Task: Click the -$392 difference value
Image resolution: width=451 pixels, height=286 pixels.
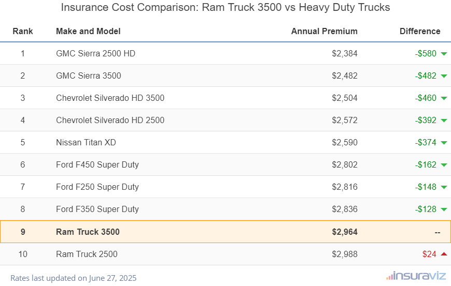Action: click(426, 120)
